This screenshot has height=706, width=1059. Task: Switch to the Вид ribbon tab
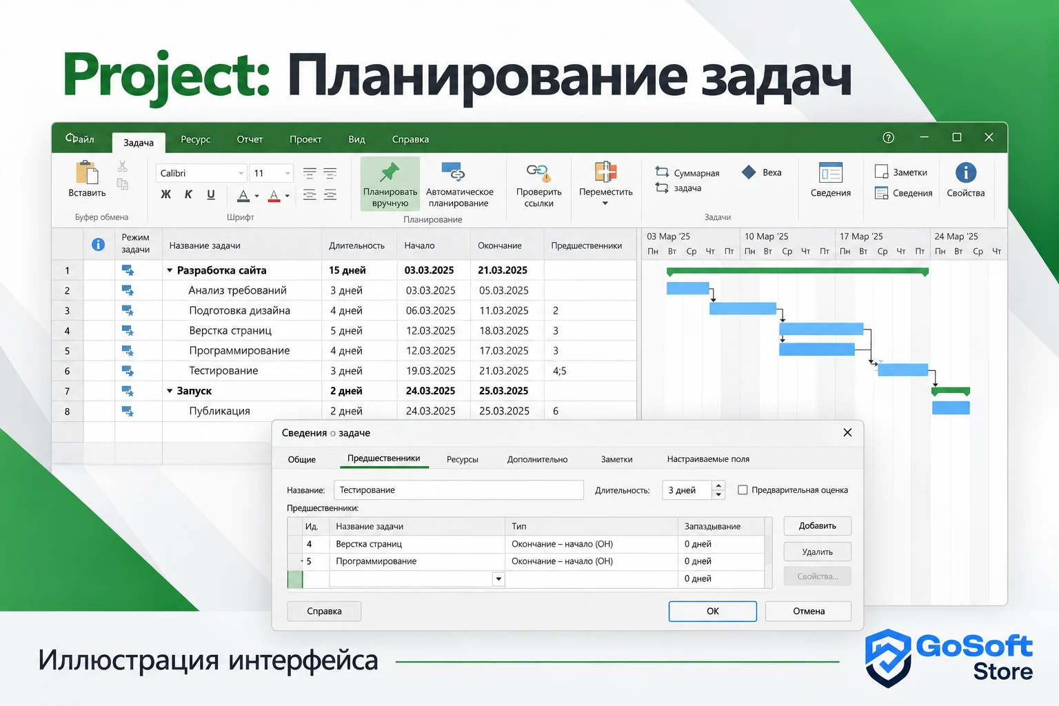coord(356,139)
